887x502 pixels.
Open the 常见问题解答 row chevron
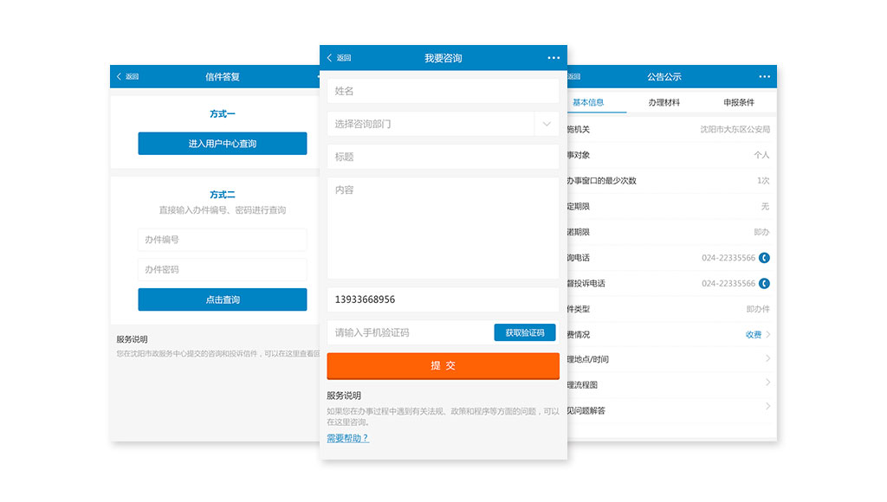[767, 407]
